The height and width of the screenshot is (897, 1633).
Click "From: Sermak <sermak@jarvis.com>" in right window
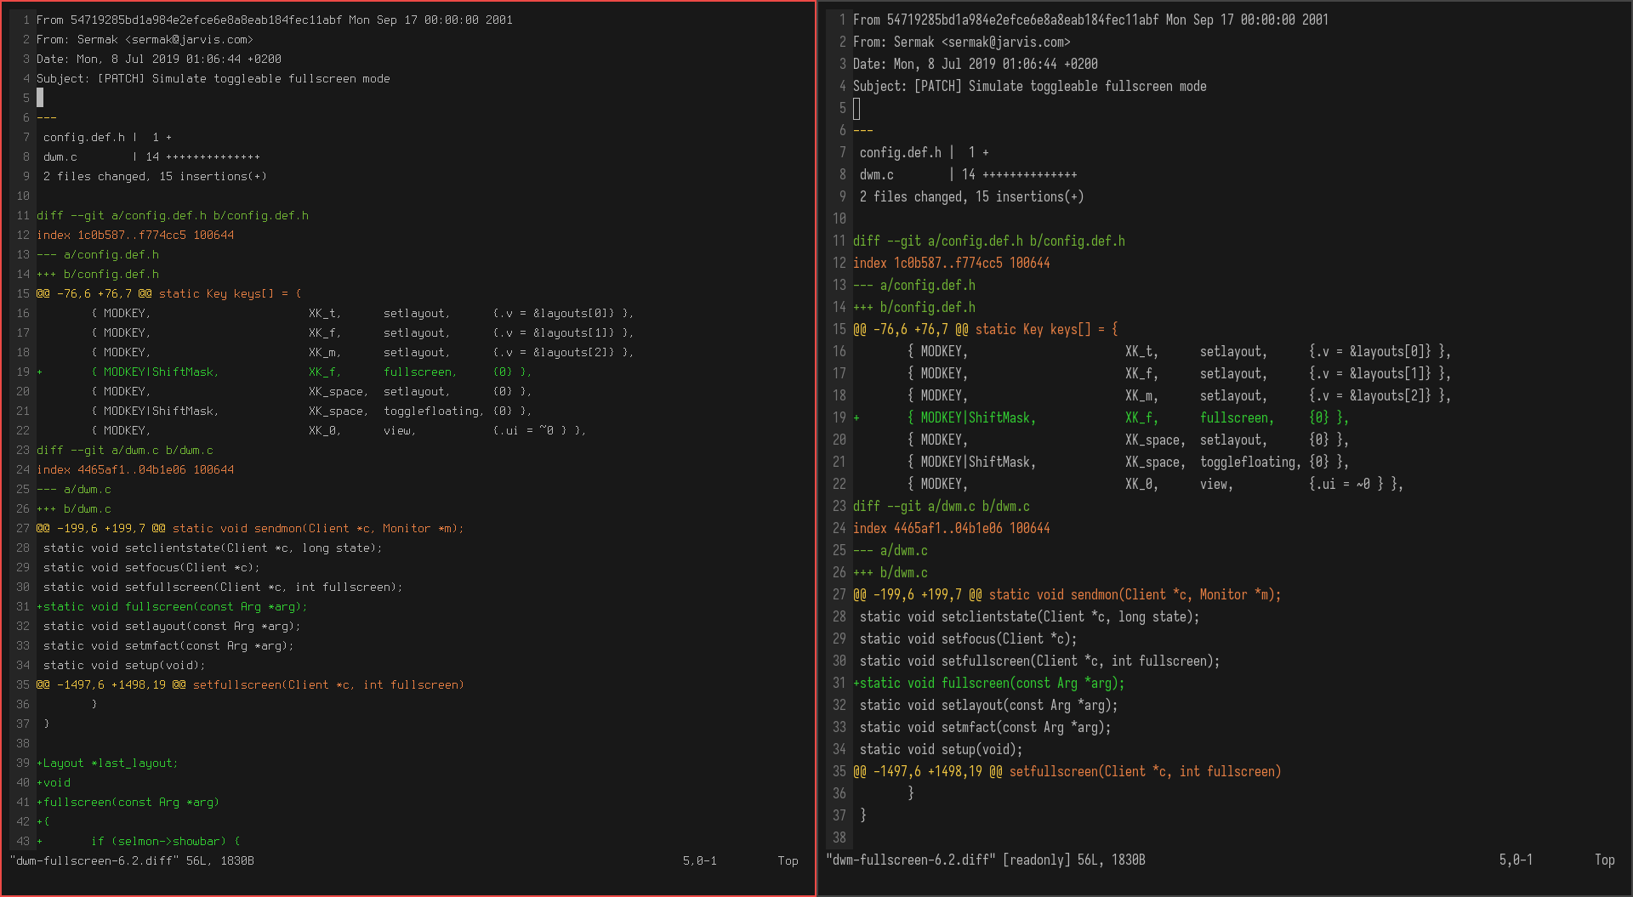962,42
